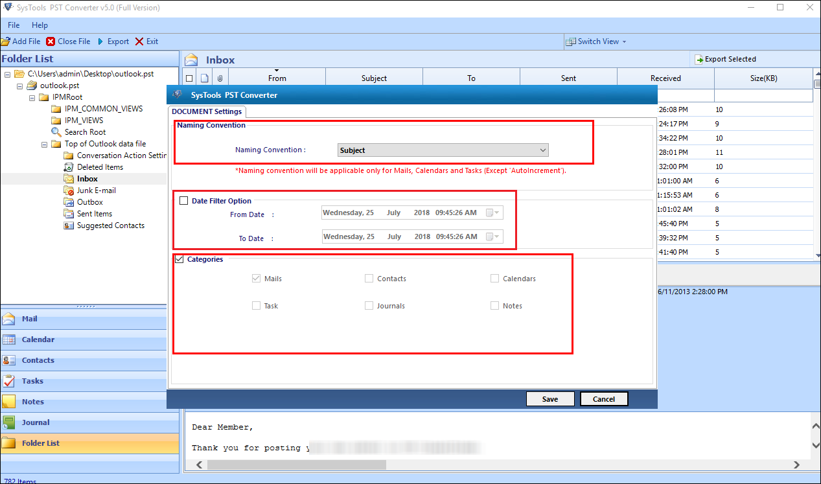Expand the Switch View dropdown
Viewport: 821px width, 484px height.
[597, 41]
